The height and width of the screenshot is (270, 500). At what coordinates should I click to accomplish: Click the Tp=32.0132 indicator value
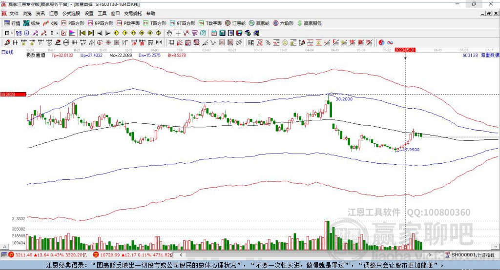click(x=62, y=55)
